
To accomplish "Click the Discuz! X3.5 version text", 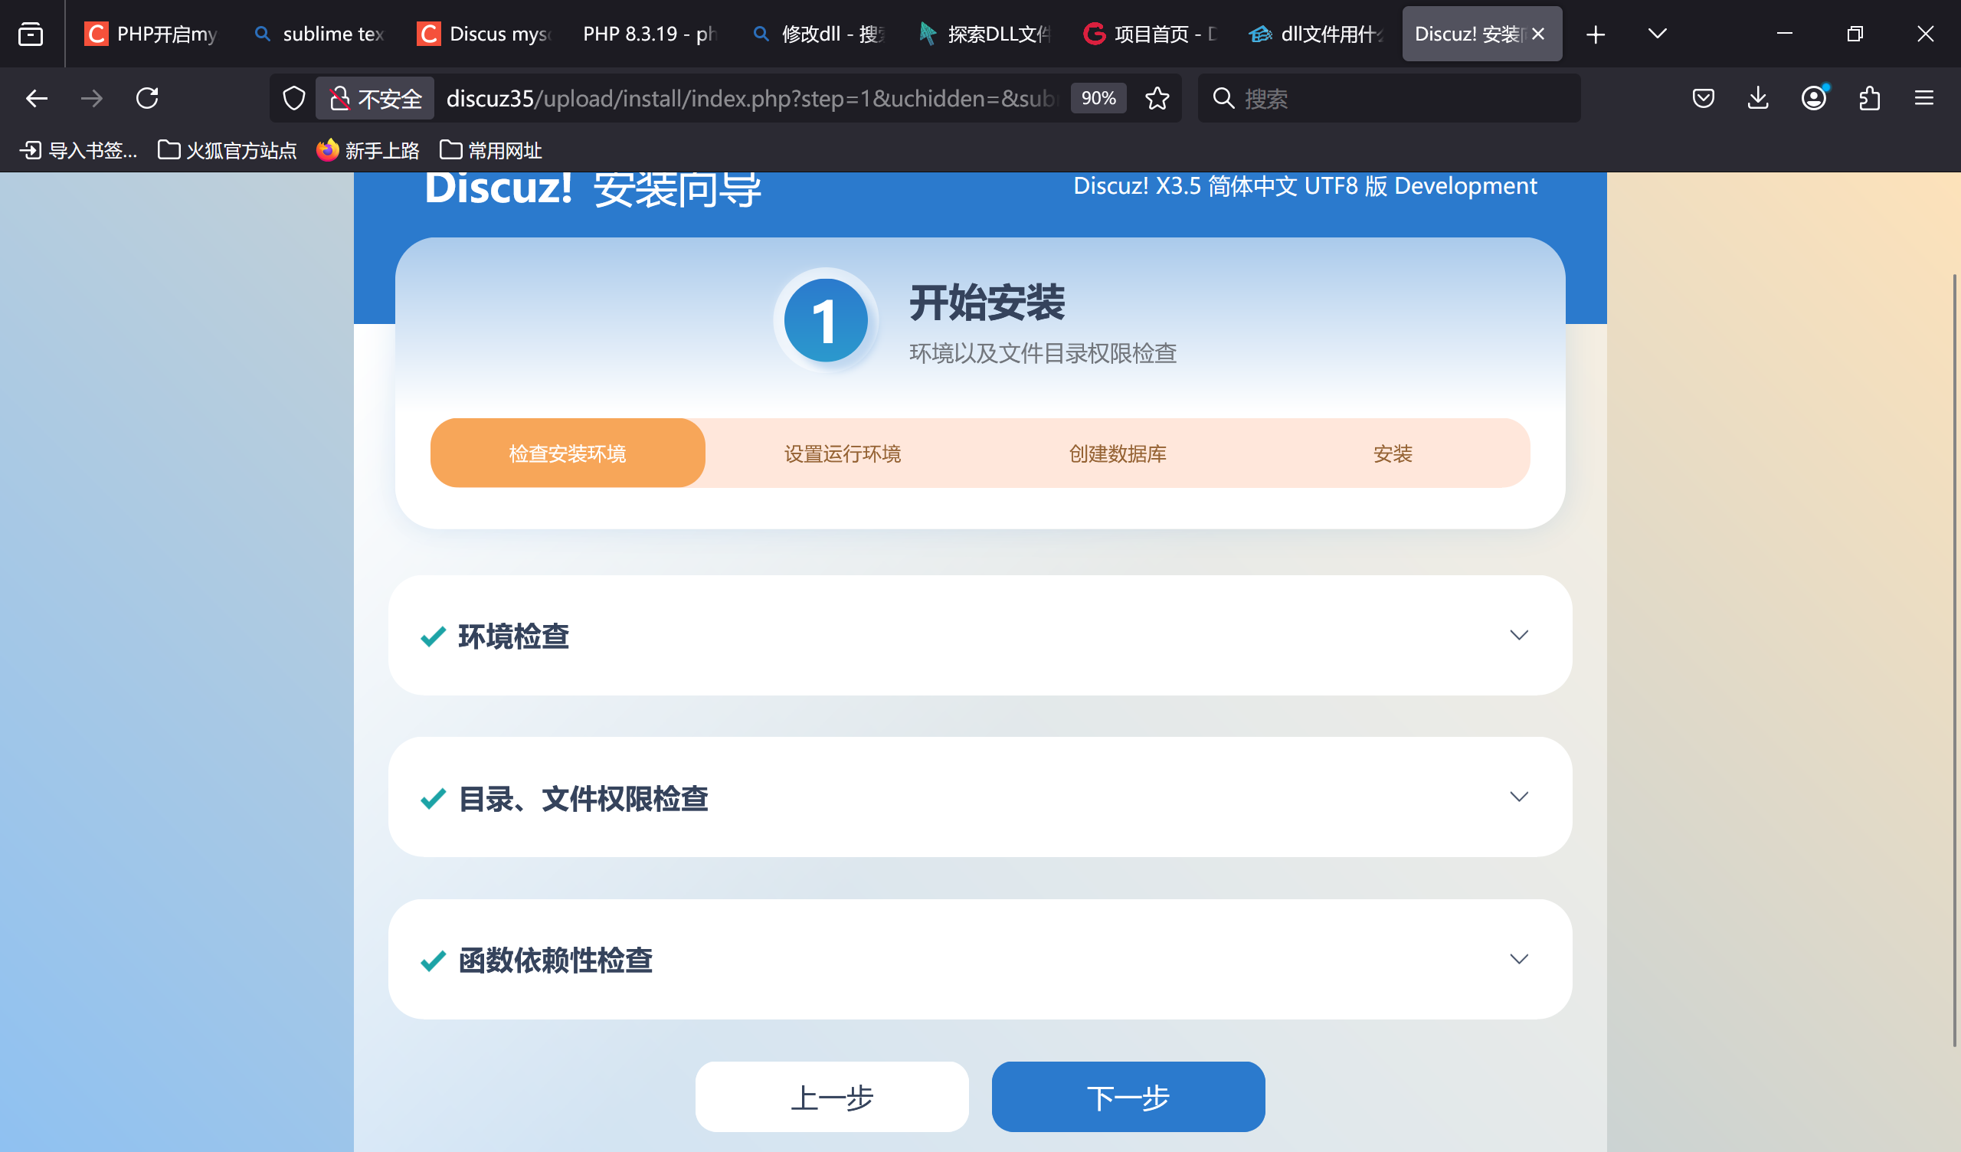I will click(x=1305, y=186).
